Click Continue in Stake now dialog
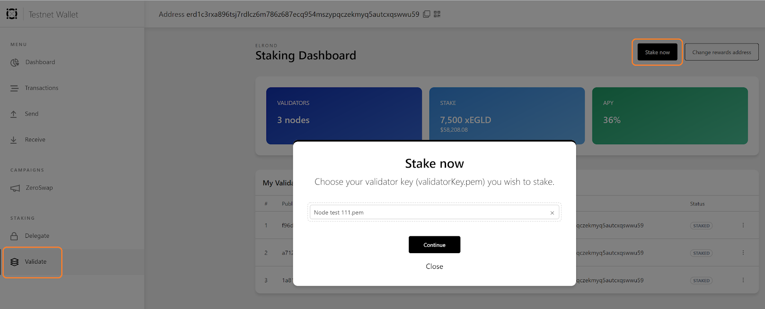Screen dimensions: 765x309 (x=434, y=245)
